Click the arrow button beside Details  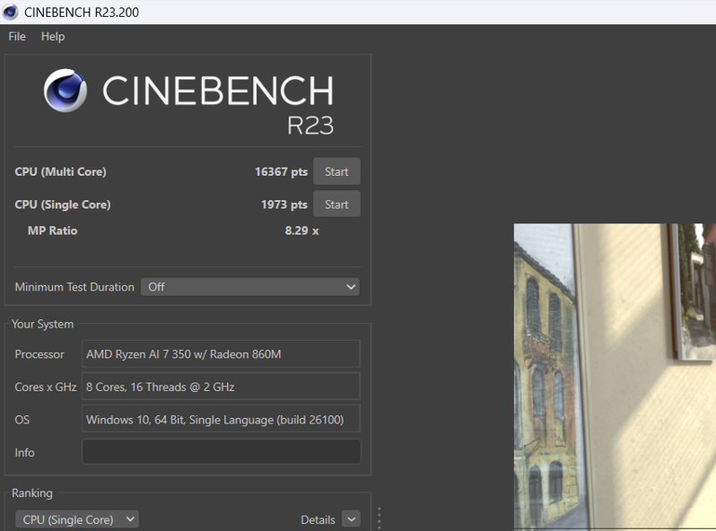(x=350, y=519)
